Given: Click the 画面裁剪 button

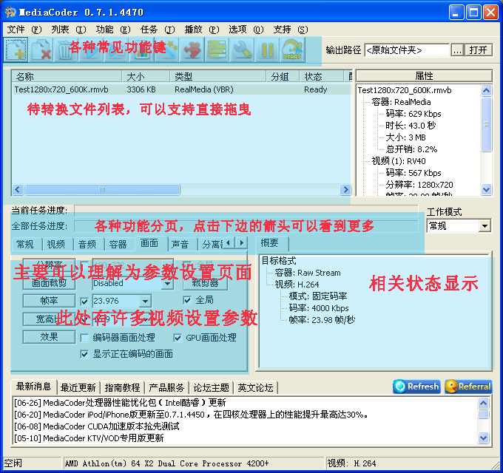Looking at the screenshot, I should [49, 283].
